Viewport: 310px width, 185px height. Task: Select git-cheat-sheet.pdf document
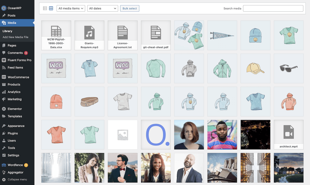point(156,35)
